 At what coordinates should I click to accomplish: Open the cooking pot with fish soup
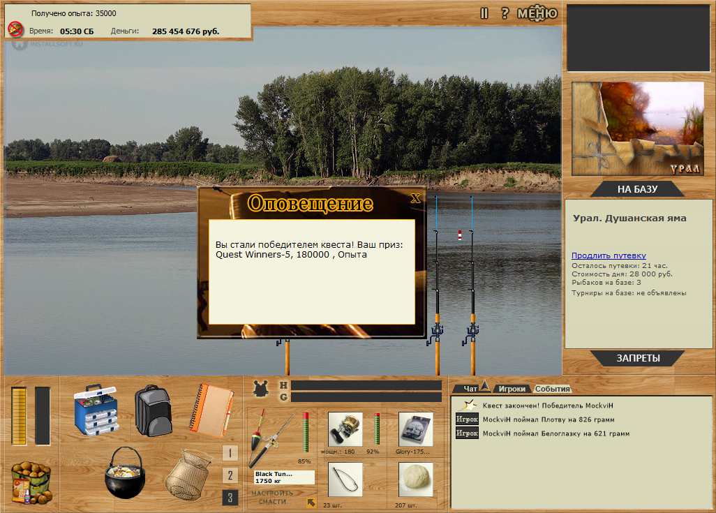(x=125, y=473)
